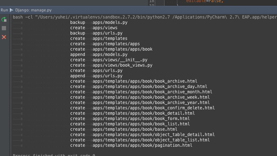Click the apps/views/__init__.py path in output
277x156 pixels.
[x=120, y=60]
